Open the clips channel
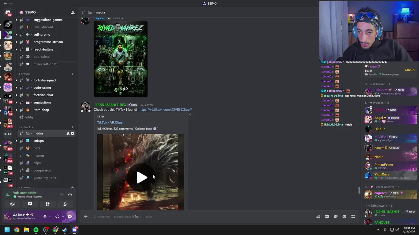 (x=46, y=163)
